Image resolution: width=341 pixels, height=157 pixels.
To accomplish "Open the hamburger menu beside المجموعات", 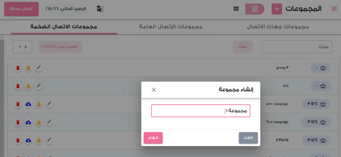I will (x=334, y=9).
